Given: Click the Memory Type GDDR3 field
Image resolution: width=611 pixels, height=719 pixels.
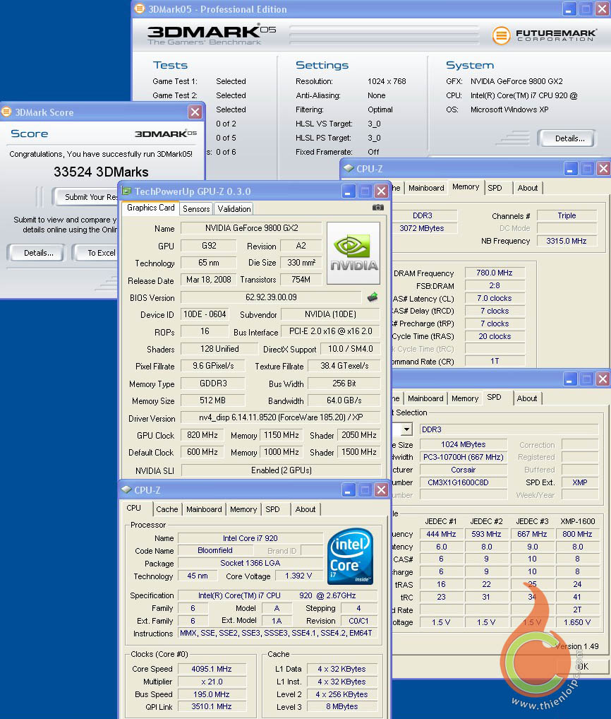Looking at the screenshot, I should point(213,384).
